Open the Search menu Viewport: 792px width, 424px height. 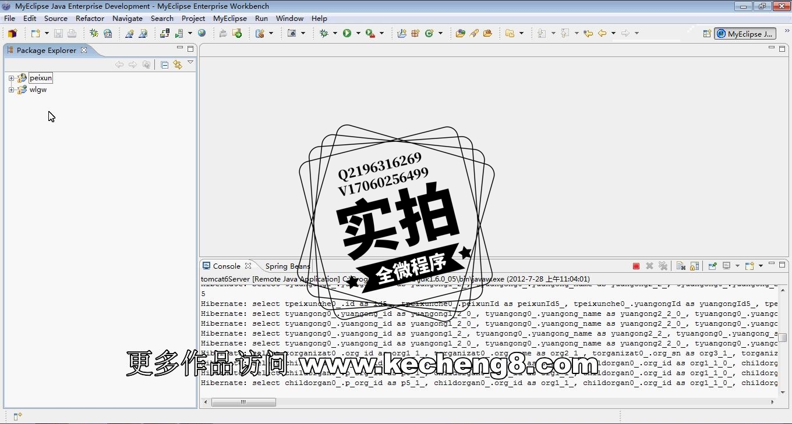tap(162, 18)
